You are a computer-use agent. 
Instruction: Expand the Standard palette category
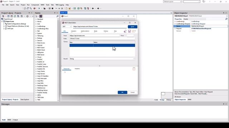[x=36, y=19]
